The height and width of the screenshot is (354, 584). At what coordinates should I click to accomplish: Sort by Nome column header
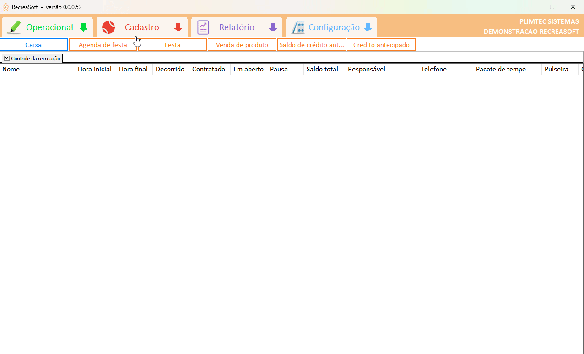click(11, 69)
